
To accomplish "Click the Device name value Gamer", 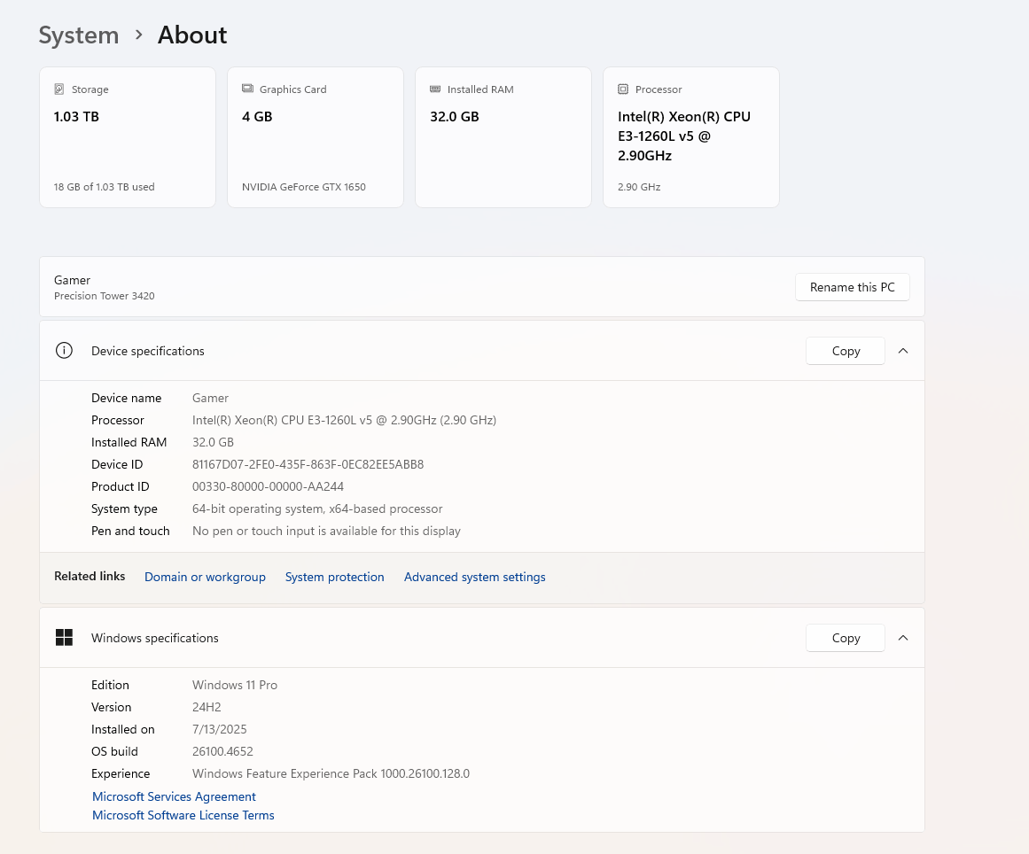I will click(x=210, y=398).
